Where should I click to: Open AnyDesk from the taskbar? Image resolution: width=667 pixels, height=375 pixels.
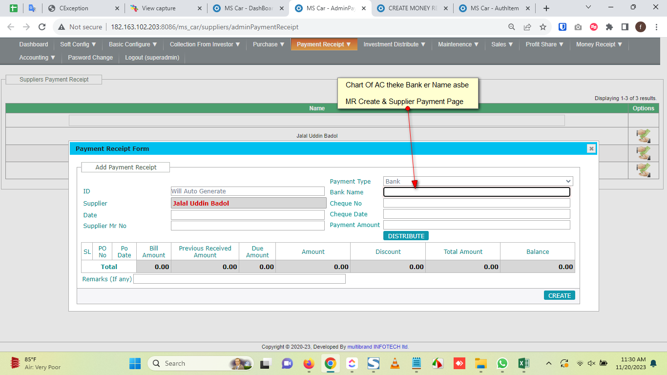[x=459, y=363]
